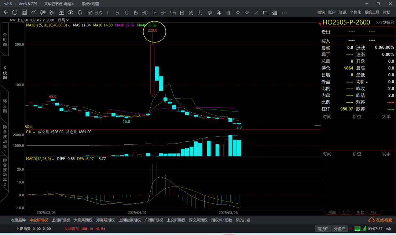Click the back arrow icon in toolbar
This screenshot has height=235, width=396.
click(x=6, y=12)
